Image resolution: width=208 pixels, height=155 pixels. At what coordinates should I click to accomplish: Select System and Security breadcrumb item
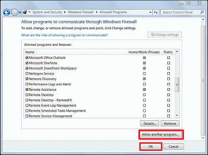47,12
